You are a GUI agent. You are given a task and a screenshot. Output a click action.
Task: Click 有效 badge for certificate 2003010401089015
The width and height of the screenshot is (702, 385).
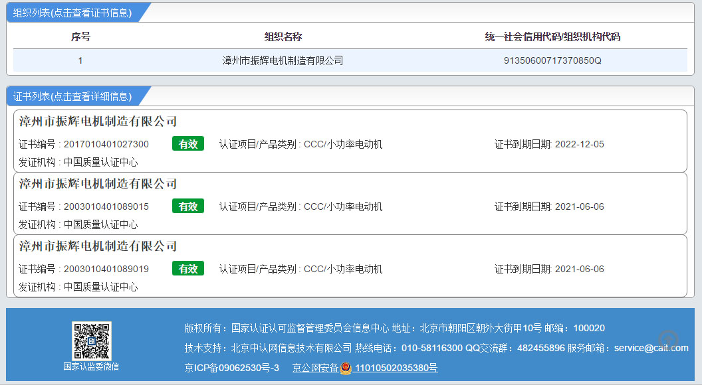pos(188,206)
